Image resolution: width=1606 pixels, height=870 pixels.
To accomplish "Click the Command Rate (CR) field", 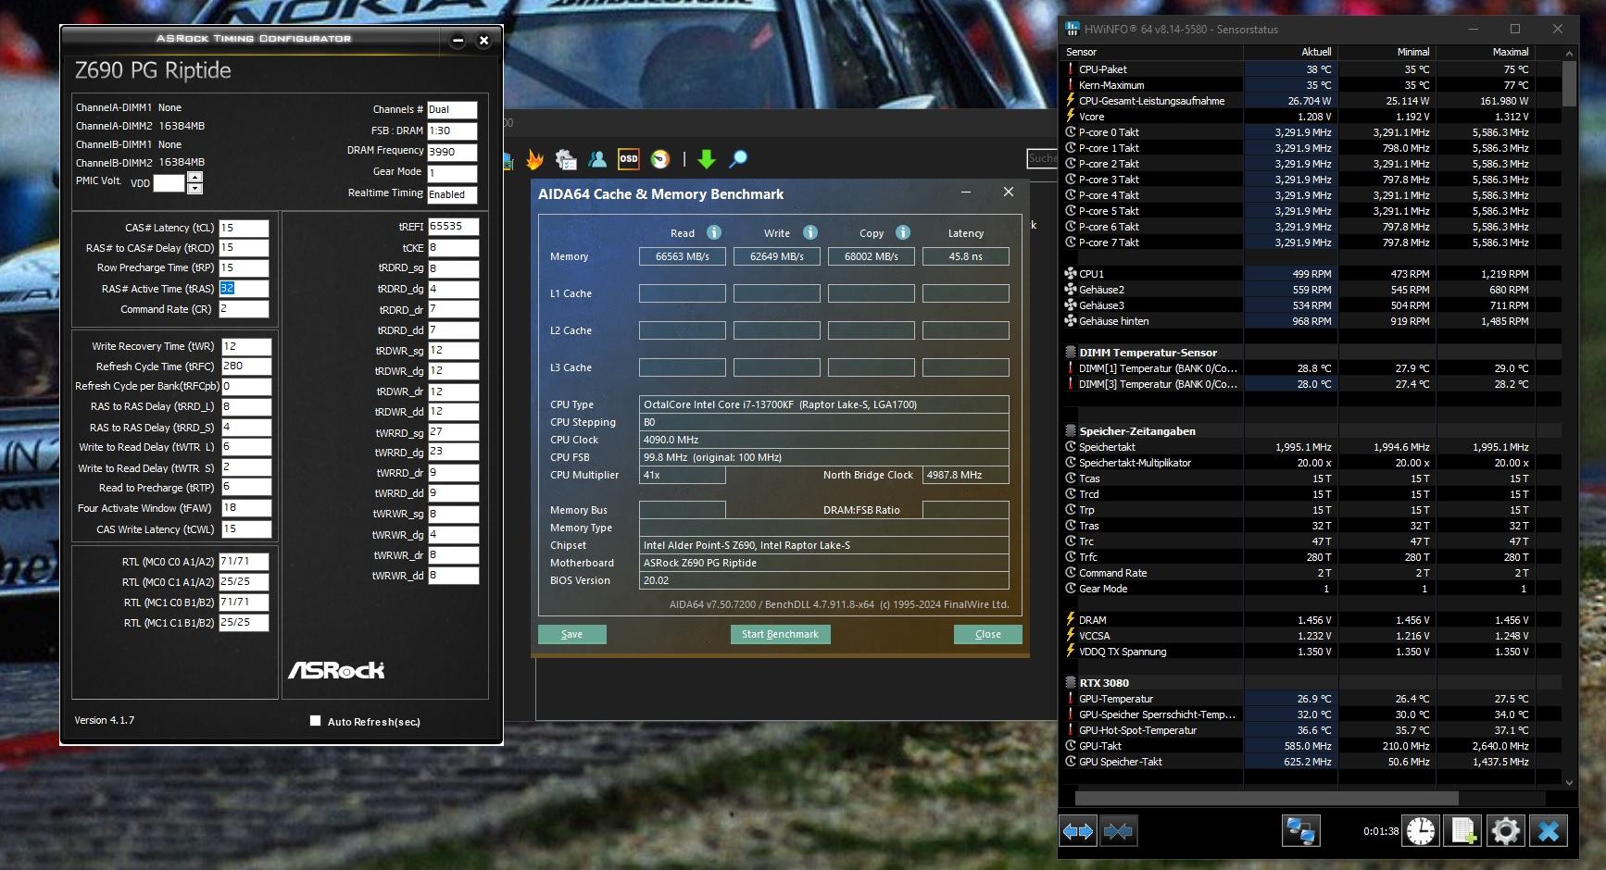I will pos(244,309).
